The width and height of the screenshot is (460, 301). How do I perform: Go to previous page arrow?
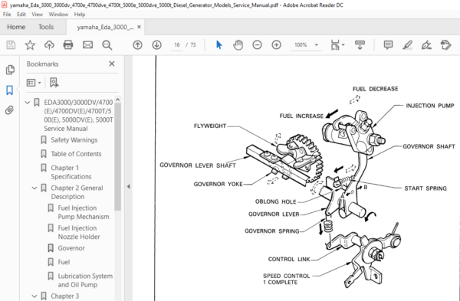coord(137,45)
